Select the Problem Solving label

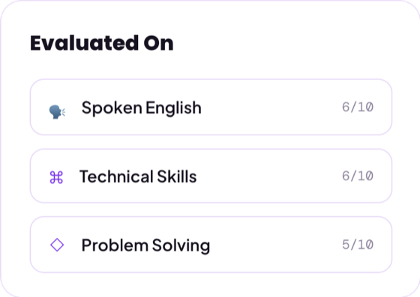coord(145,245)
